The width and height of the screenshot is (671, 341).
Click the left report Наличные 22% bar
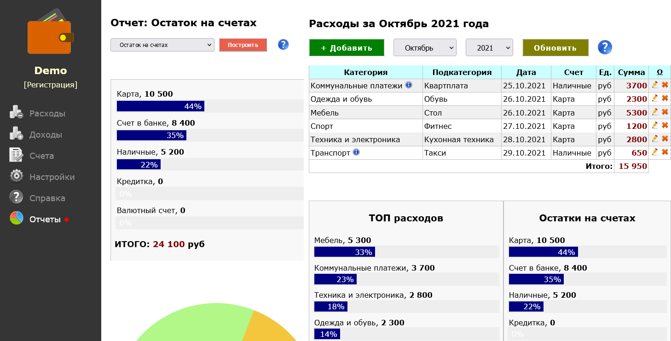(x=139, y=164)
